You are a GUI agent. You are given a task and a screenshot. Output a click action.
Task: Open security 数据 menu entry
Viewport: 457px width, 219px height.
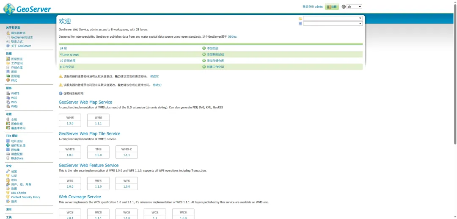(x=14, y=189)
